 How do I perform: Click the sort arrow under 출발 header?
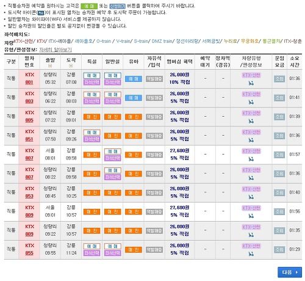(x=50, y=65)
